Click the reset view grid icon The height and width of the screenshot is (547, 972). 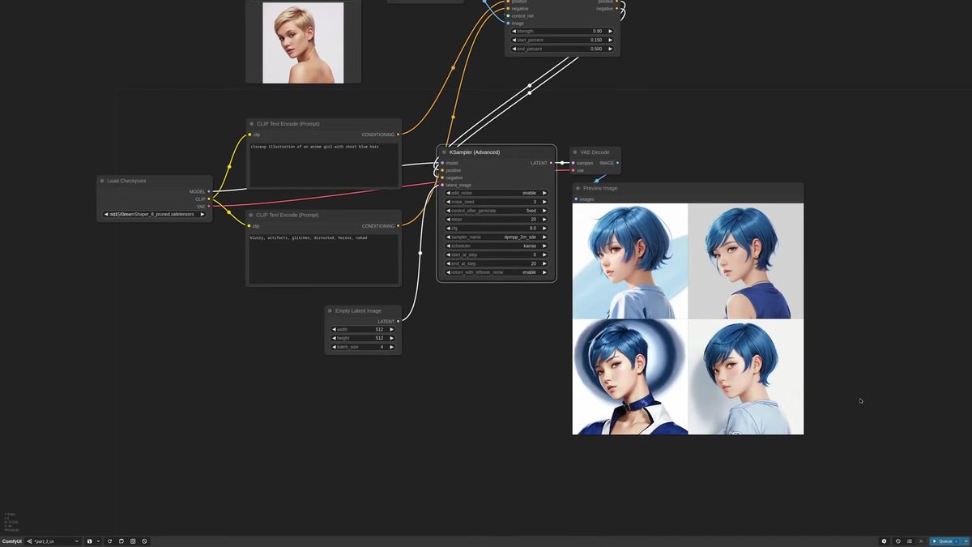coord(133,541)
